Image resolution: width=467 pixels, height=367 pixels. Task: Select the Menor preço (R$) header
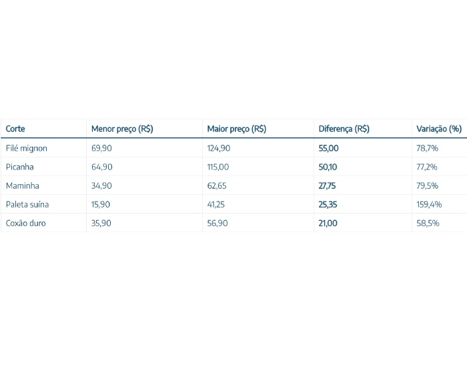click(x=122, y=129)
